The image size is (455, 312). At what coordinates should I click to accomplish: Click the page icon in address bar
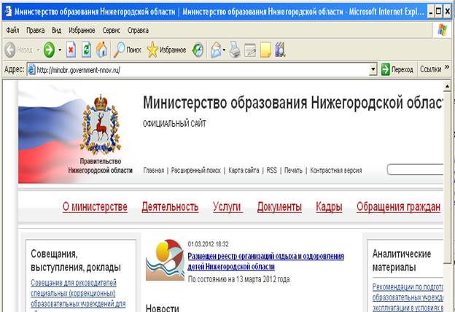31,70
